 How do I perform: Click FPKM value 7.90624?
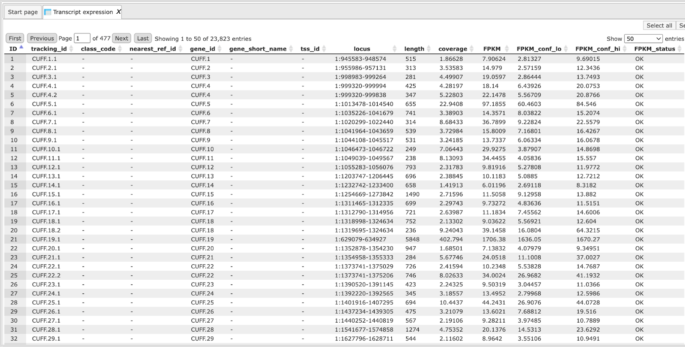(x=494, y=59)
